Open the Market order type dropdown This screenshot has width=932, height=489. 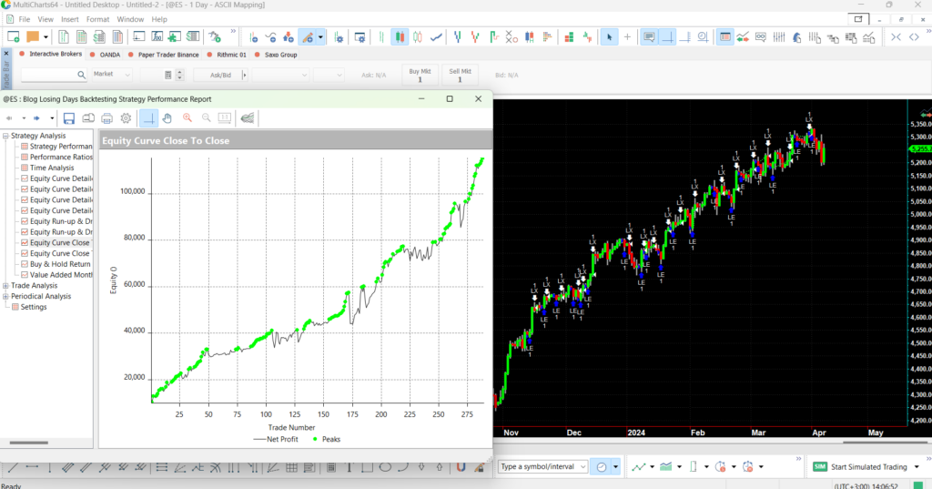click(112, 75)
